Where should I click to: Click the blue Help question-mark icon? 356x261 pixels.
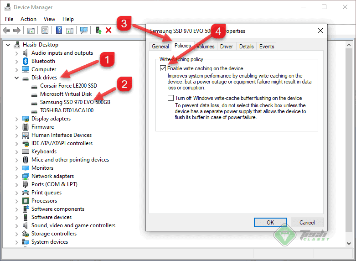coord(59,30)
